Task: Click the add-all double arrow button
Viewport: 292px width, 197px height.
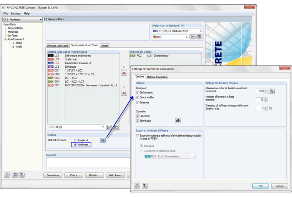Action: point(124,73)
